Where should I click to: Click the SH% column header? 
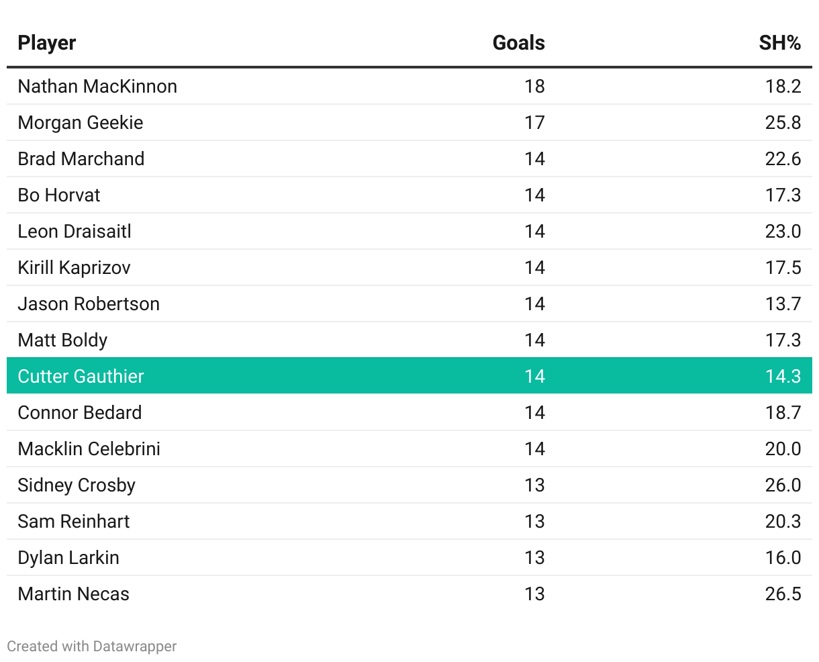(x=779, y=43)
